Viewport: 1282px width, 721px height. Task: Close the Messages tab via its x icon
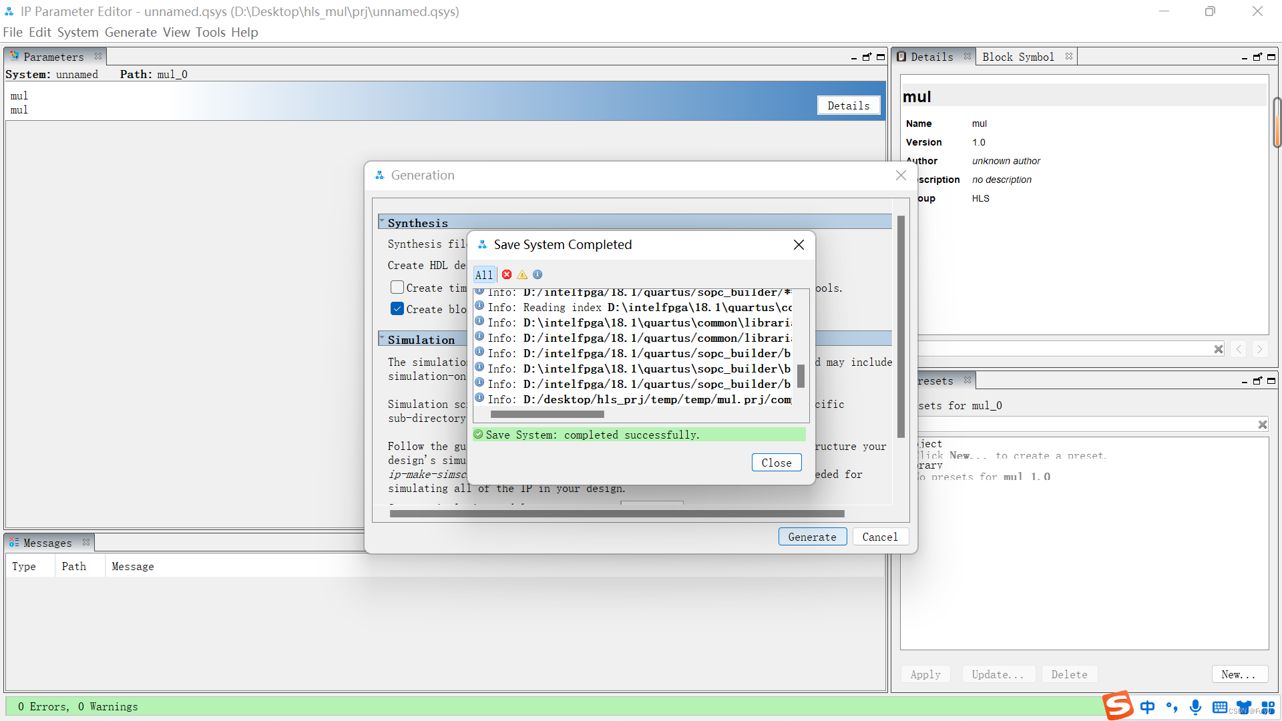[86, 543]
